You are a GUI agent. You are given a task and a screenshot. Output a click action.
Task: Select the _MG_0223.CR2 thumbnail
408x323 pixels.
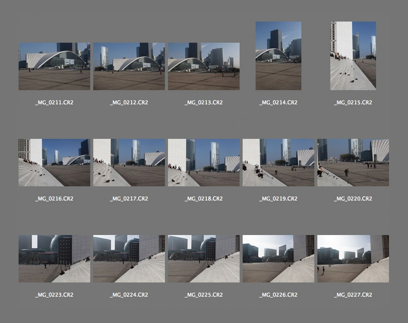coord(54,259)
